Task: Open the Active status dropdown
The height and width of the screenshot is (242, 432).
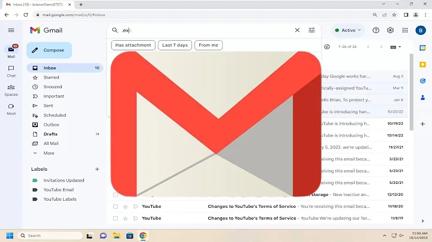Action: tap(347, 30)
